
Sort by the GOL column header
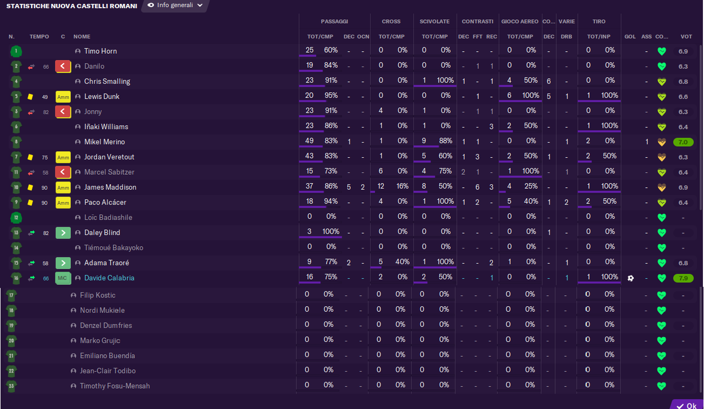pyautogui.click(x=630, y=37)
